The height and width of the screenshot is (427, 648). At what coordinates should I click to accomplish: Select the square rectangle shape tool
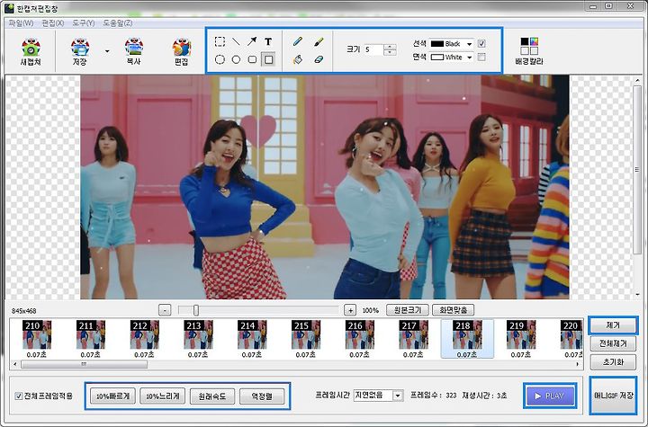coord(268,59)
